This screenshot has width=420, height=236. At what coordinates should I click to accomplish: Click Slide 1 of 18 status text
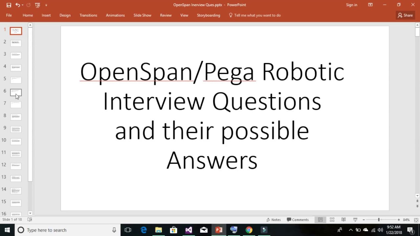click(x=12, y=220)
